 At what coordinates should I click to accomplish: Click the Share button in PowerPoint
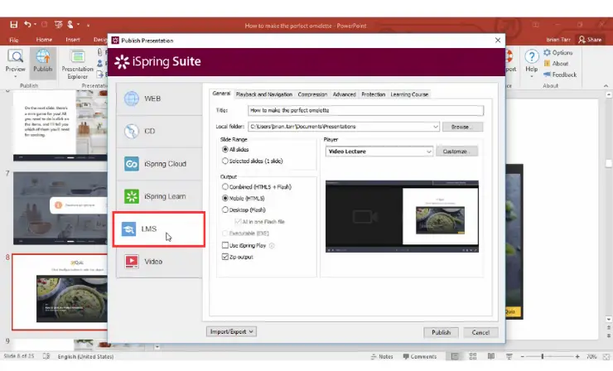point(590,40)
